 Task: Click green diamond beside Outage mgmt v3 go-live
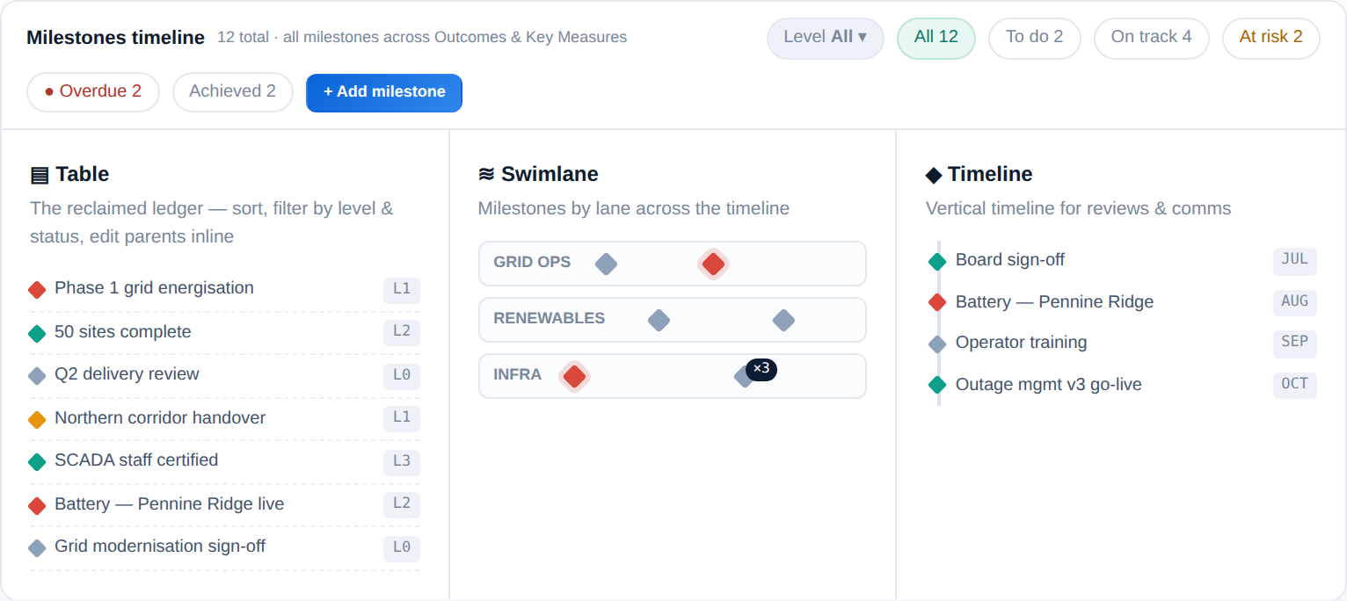[x=937, y=386]
